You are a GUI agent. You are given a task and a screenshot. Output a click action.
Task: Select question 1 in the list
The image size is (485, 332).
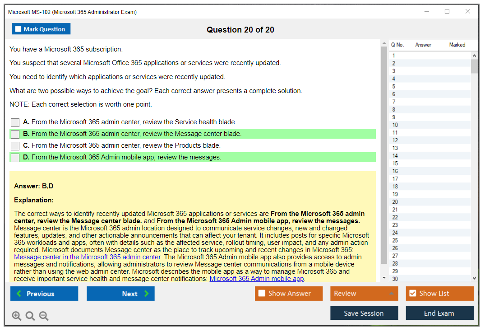[x=430, y=56]
